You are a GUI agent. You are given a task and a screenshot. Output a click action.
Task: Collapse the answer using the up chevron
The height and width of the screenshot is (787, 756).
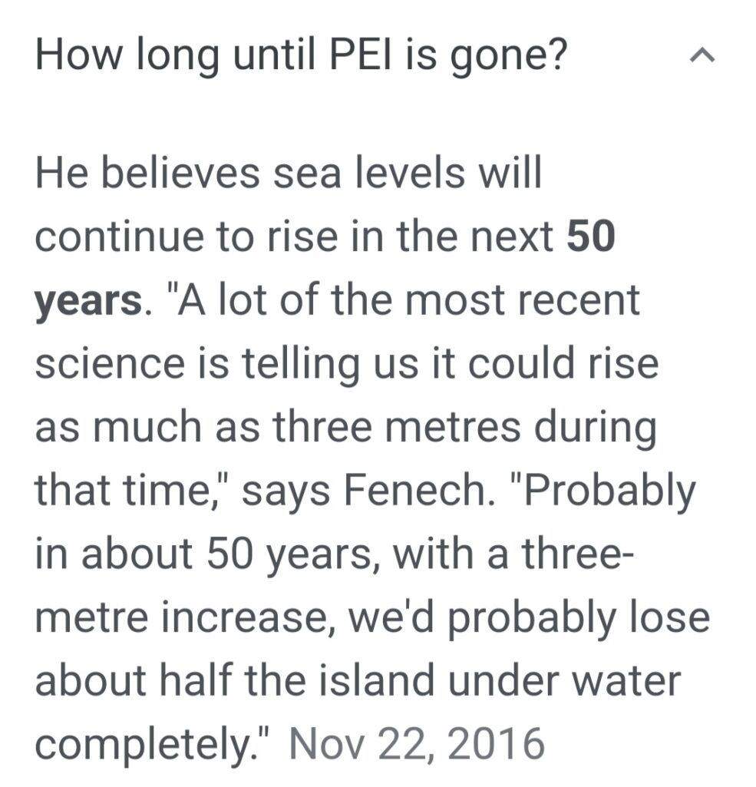click(703, 55)
